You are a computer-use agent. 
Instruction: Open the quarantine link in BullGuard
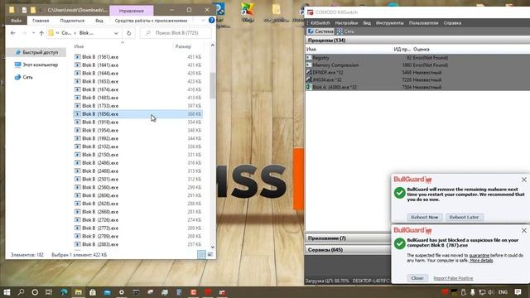pyautogui.click(x=479, y=256)
